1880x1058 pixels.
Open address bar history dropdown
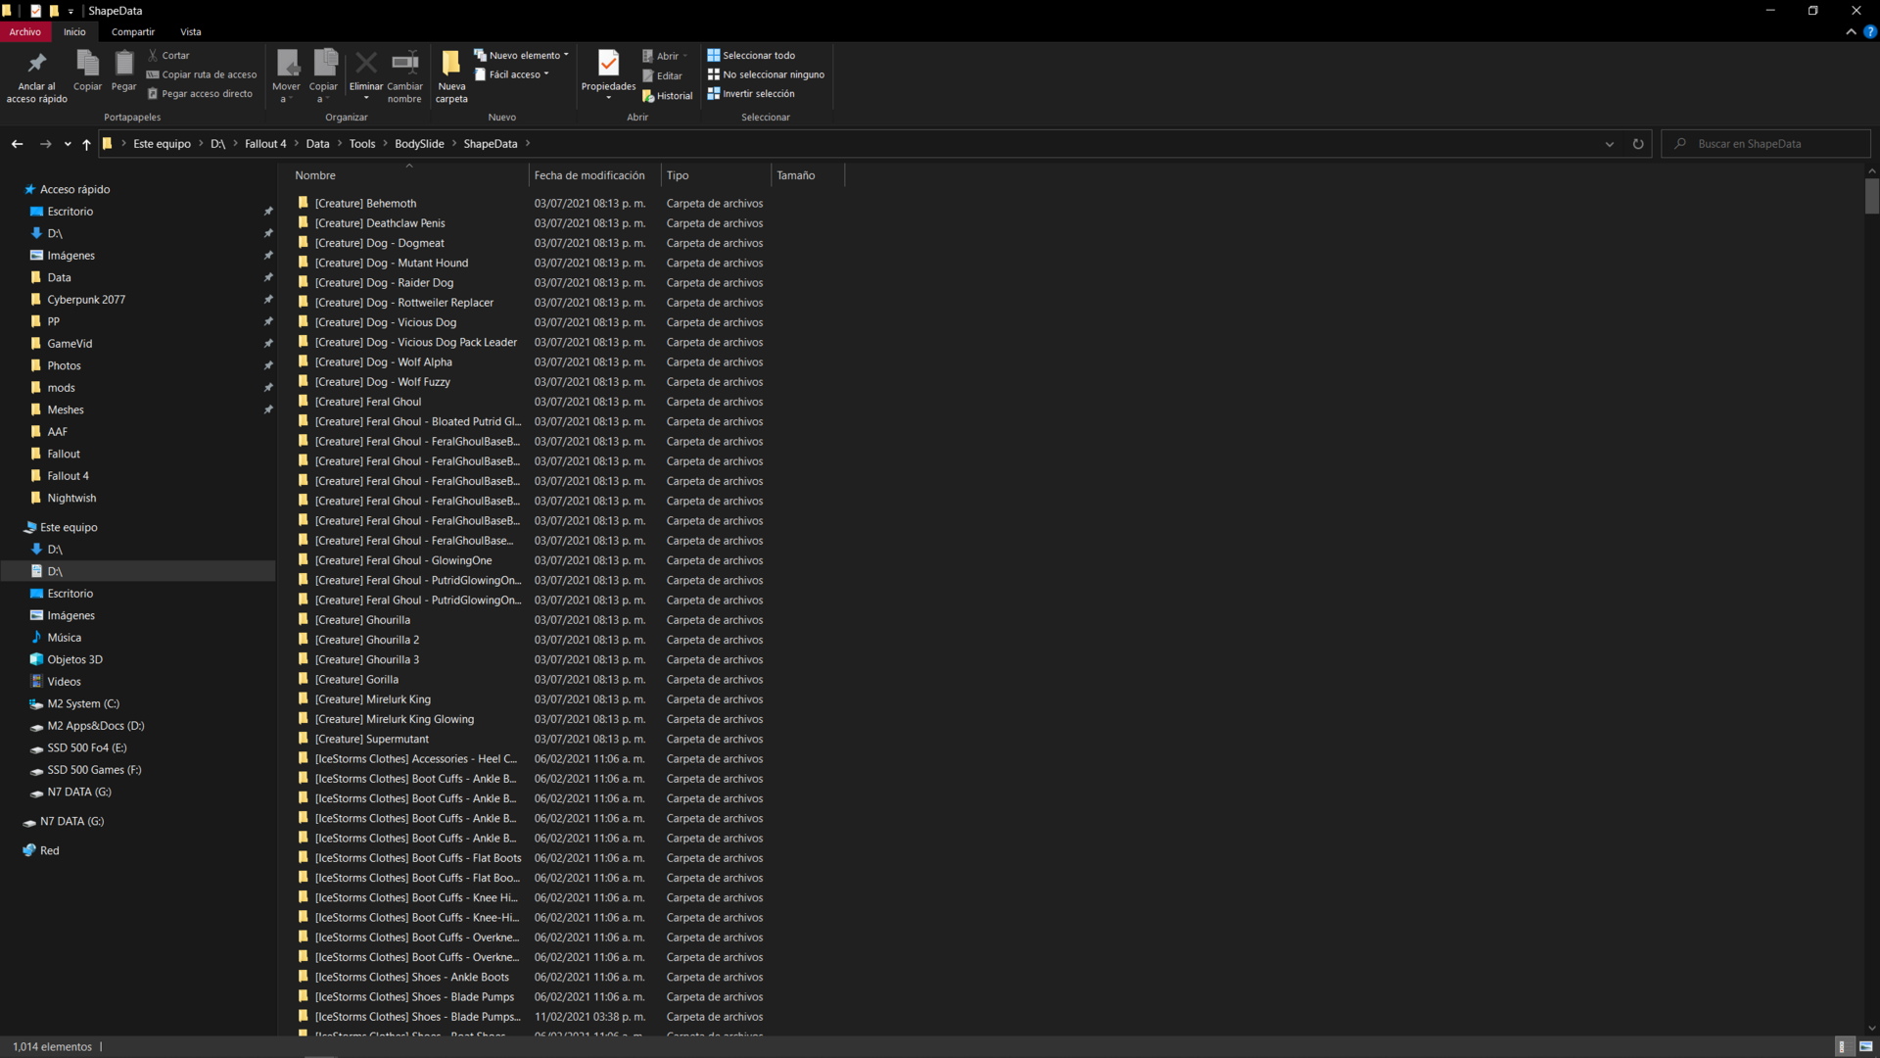[x=1610, y=144]
